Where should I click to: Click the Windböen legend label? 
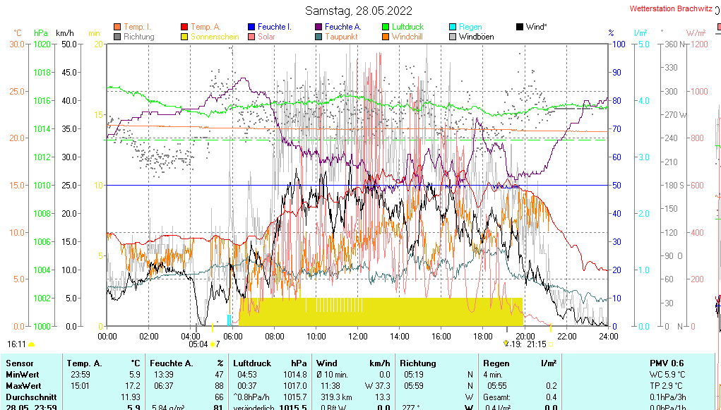pyautogui.click(x=476, y=37)
